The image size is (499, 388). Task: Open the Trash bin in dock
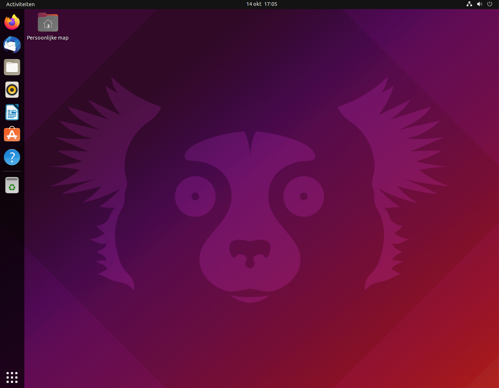[12, 185]
